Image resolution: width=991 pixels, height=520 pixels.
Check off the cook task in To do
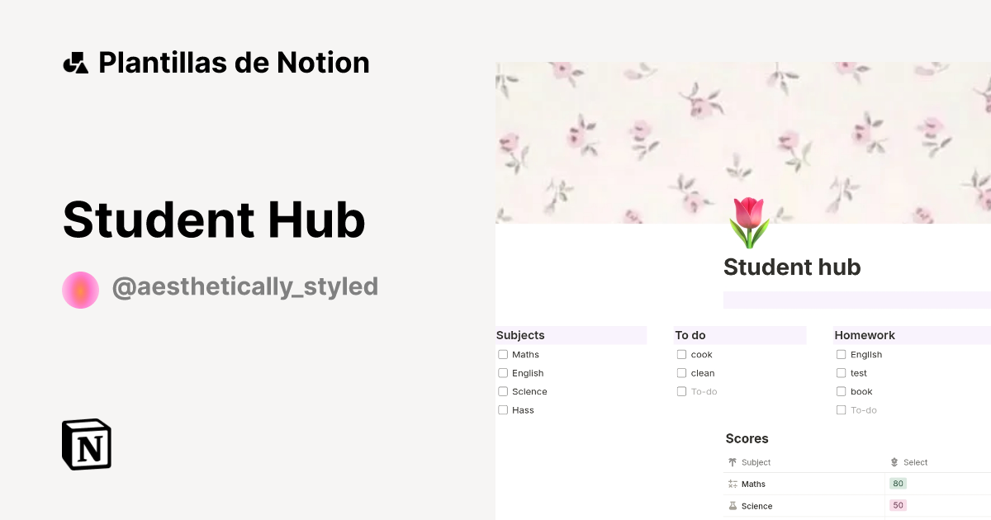click(680, 353)
